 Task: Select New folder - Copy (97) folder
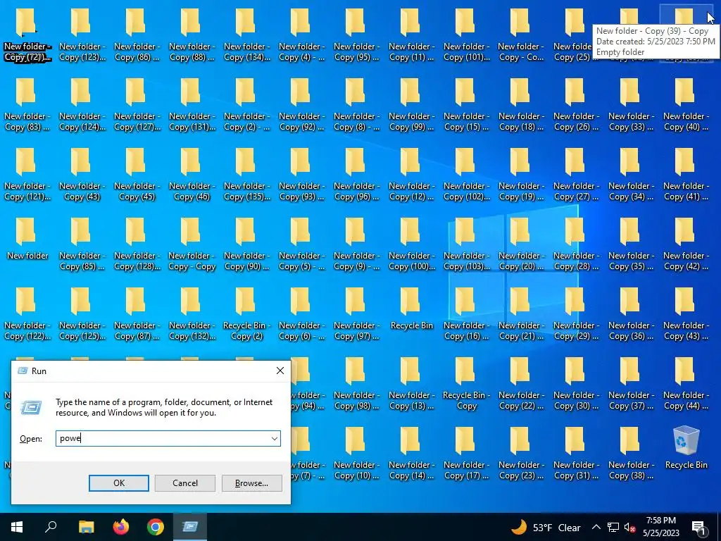click(x=356, y=314)
